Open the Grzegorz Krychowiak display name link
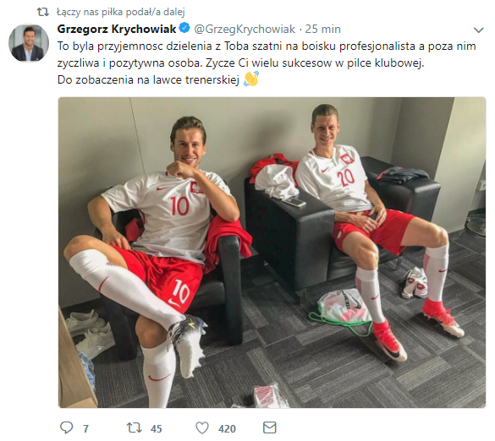Screen dimensions: 495x441 (x=117, y=29)
